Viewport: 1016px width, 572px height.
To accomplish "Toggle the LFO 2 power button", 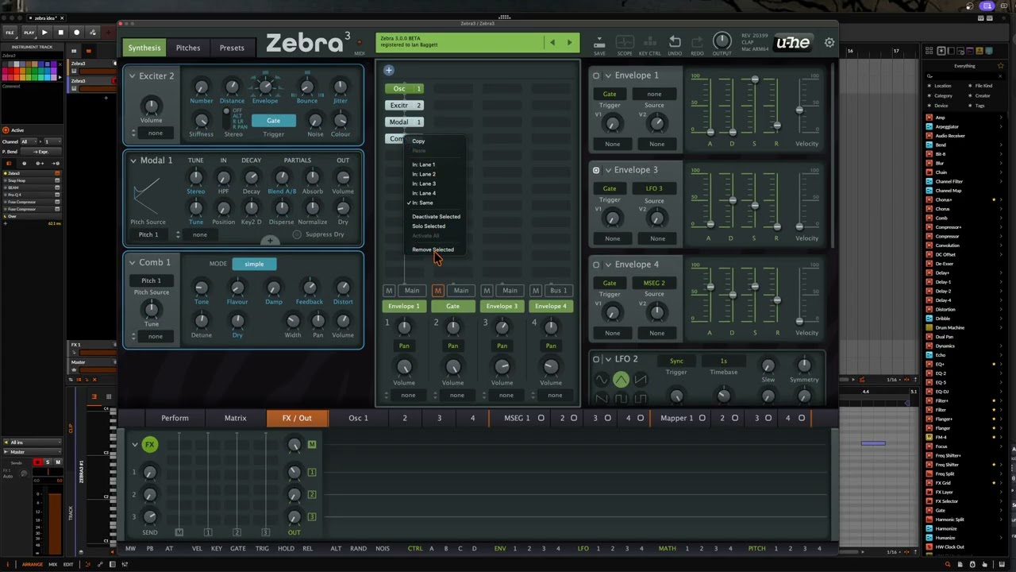I will tap(596, 359).
